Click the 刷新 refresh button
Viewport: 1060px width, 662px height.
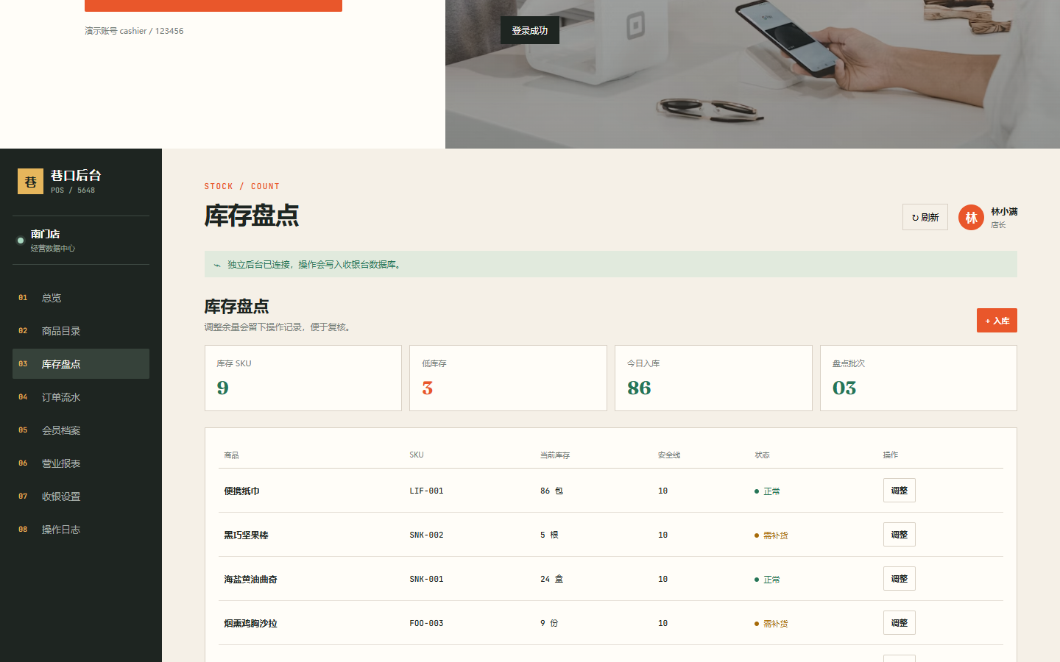tap(925, 217)
